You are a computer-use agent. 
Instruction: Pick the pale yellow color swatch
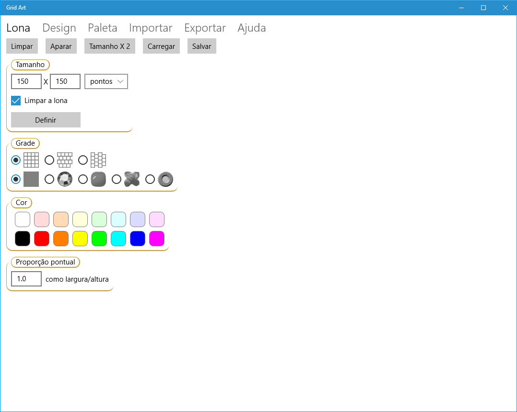pos(80,219)
